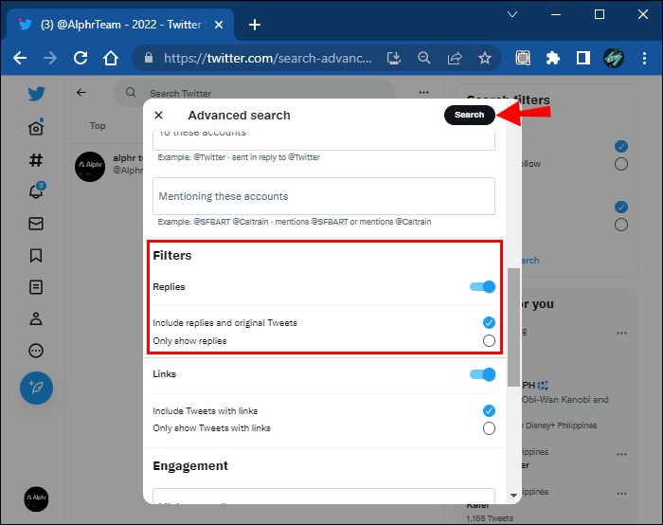
Task: Toggle the Replies switch
Action: pos(482,287)
